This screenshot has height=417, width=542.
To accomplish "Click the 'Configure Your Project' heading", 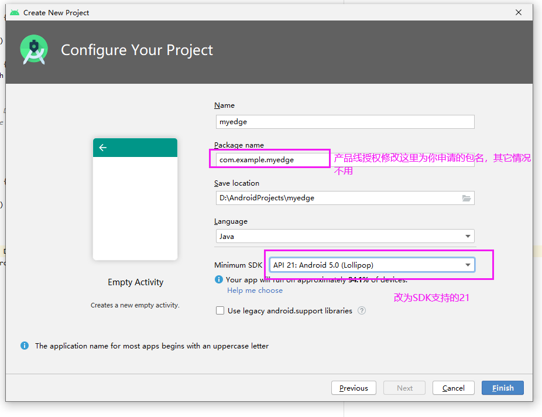I will [x=137, y=50].
